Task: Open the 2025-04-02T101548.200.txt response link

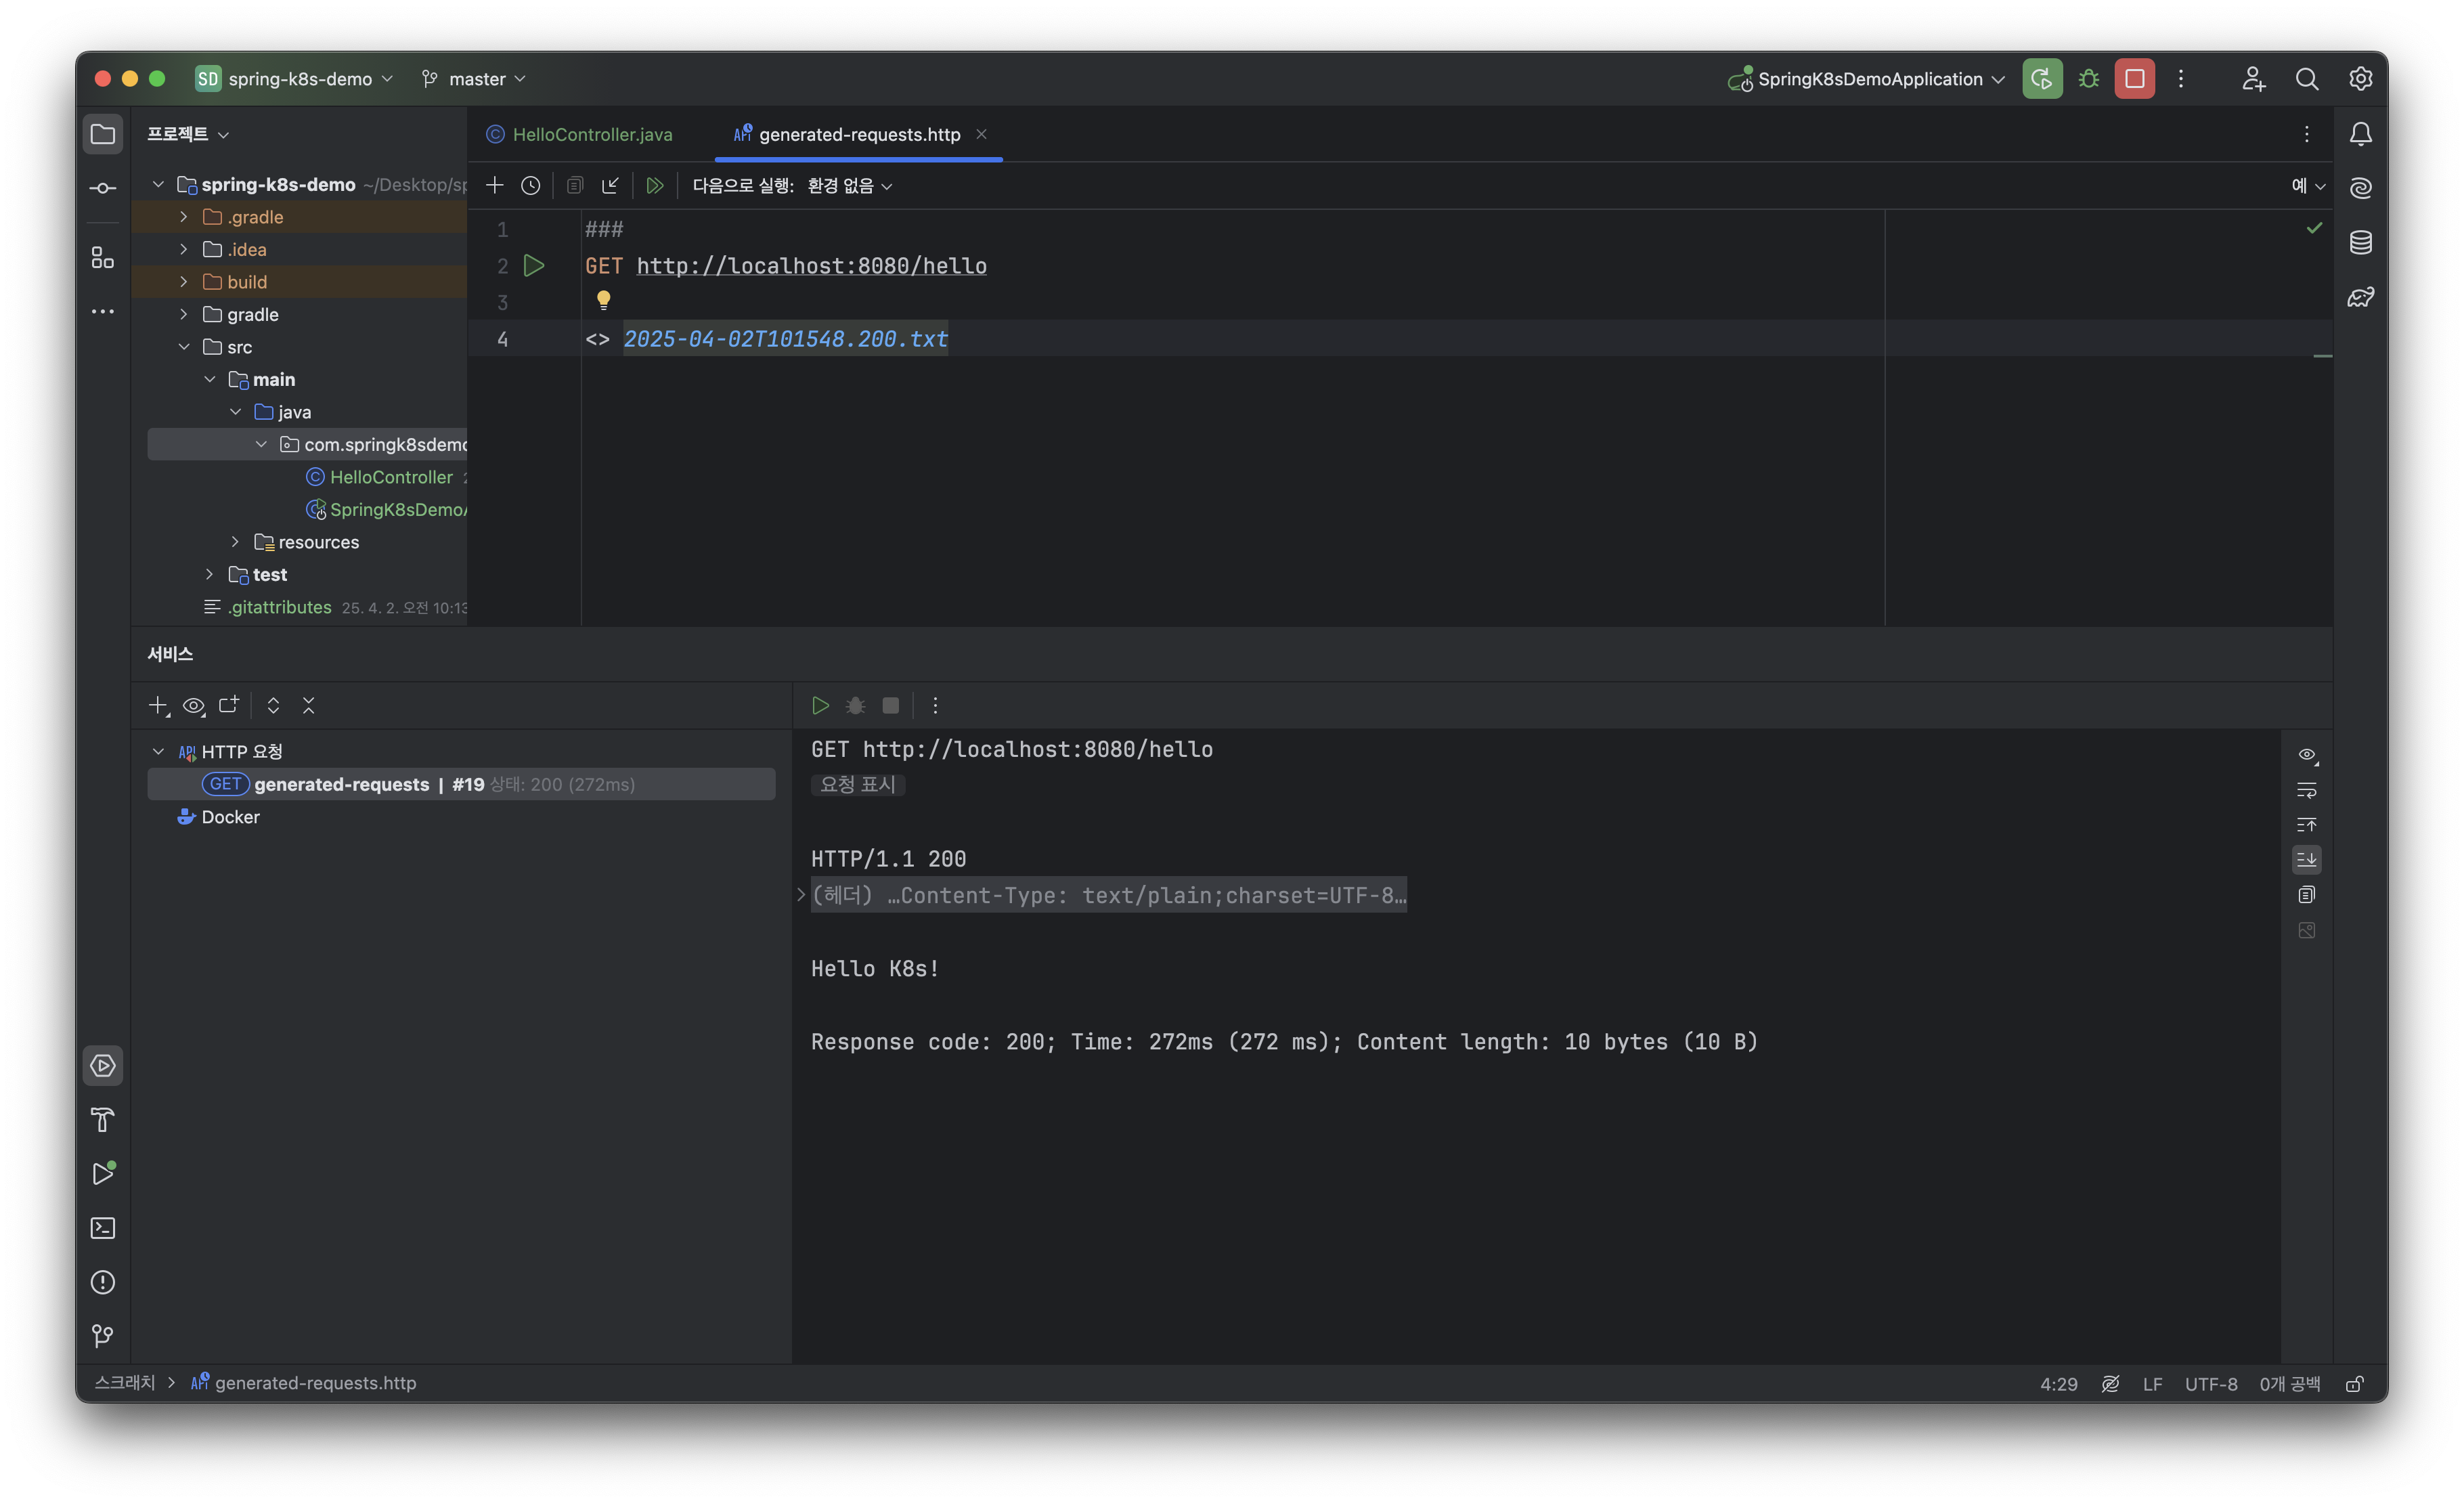Action: (785, 339)
